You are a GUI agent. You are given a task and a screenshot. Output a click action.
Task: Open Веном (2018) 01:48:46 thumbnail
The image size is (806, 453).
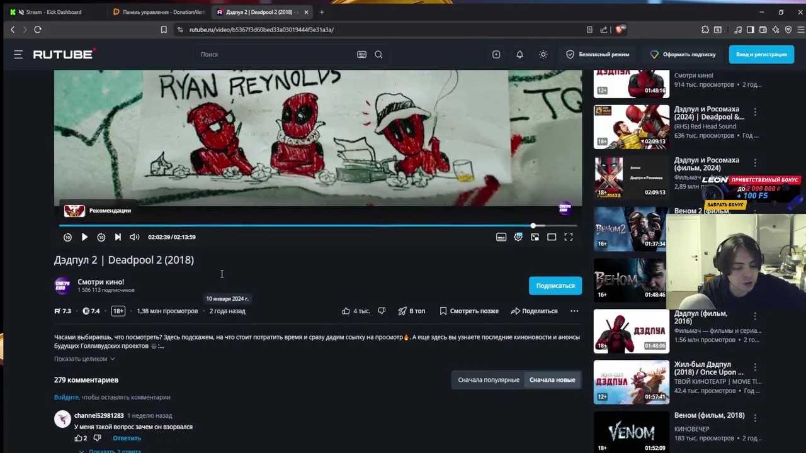tap(630, 280)
